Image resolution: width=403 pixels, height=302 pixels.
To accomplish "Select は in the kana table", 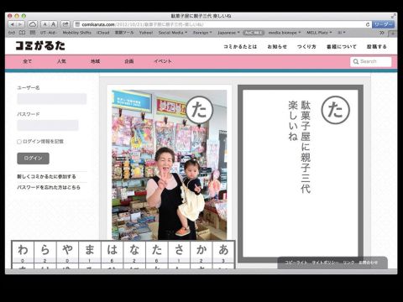I will pyautogui.click(x=113, y=250).
